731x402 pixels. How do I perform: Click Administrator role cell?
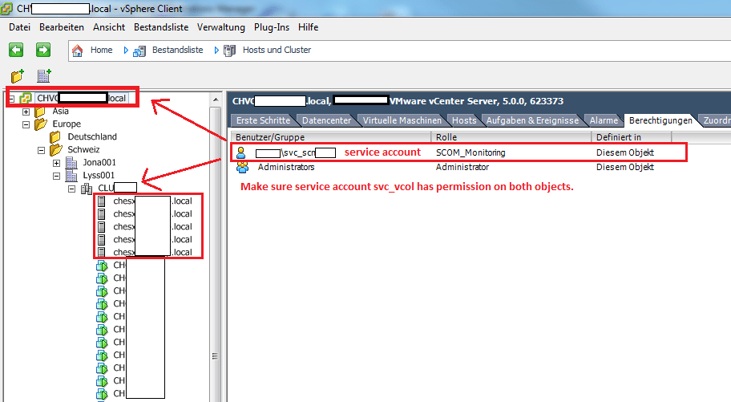click(x=462, y=167)
